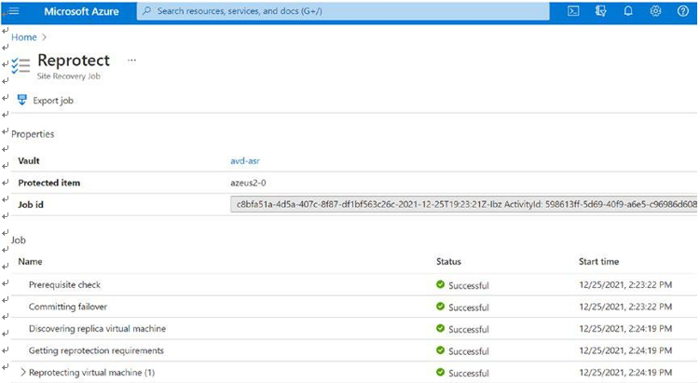Open the help question mark icon
Viewport: 700px width, 383px height.
683,11
